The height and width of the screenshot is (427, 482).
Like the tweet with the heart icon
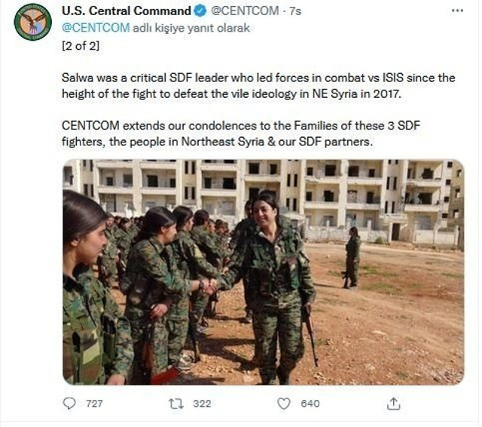pos(284,404)
